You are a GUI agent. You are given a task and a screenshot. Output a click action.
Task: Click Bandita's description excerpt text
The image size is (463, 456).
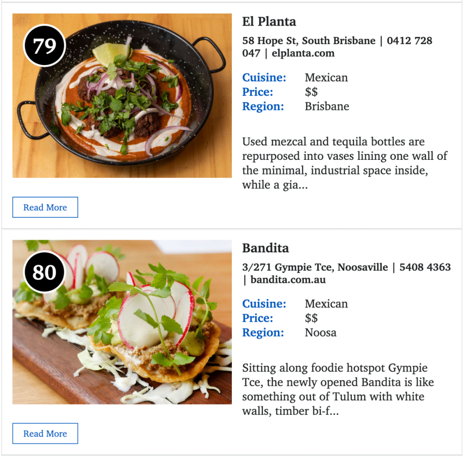[338, 389]
